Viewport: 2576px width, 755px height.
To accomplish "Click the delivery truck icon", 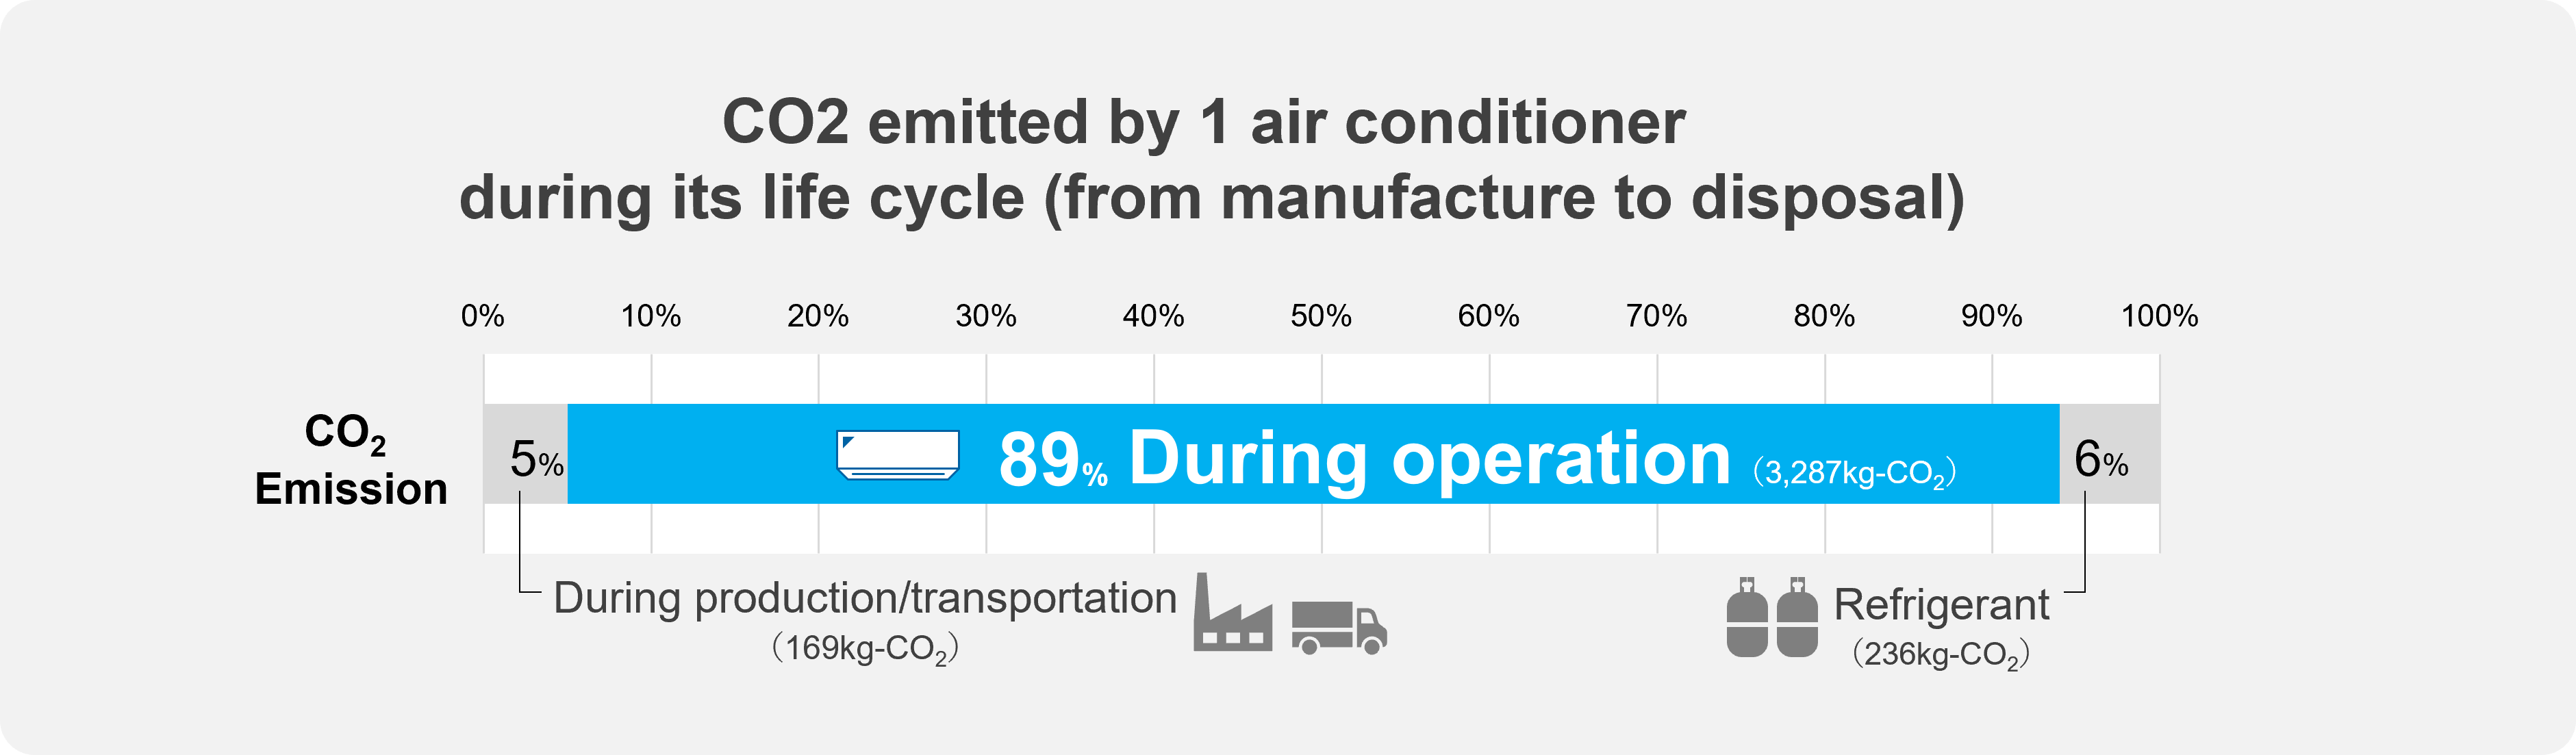I will 1339,628.
